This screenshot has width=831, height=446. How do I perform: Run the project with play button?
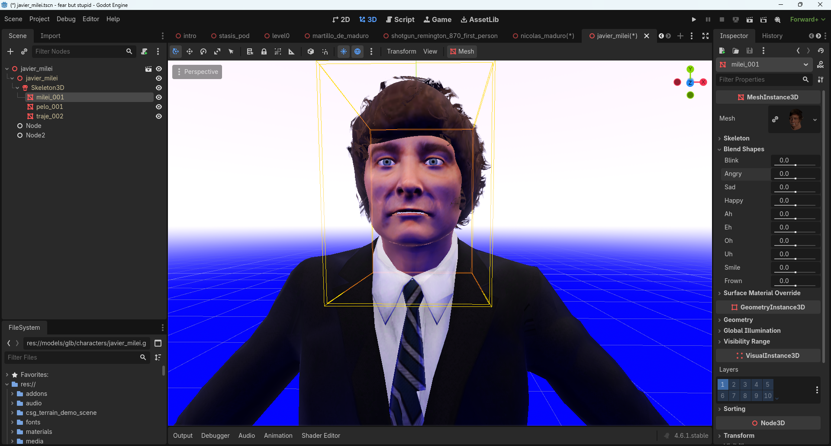(694, 19)
